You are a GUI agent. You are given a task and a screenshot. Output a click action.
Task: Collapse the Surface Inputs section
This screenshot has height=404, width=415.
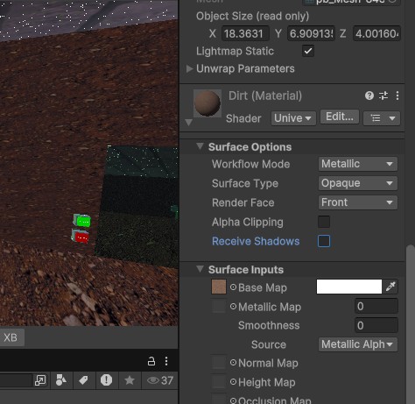200,269
